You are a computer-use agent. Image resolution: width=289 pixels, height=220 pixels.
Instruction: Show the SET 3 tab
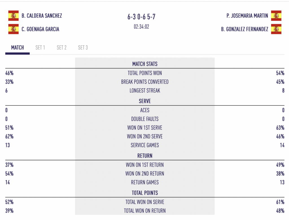[83, 48]
